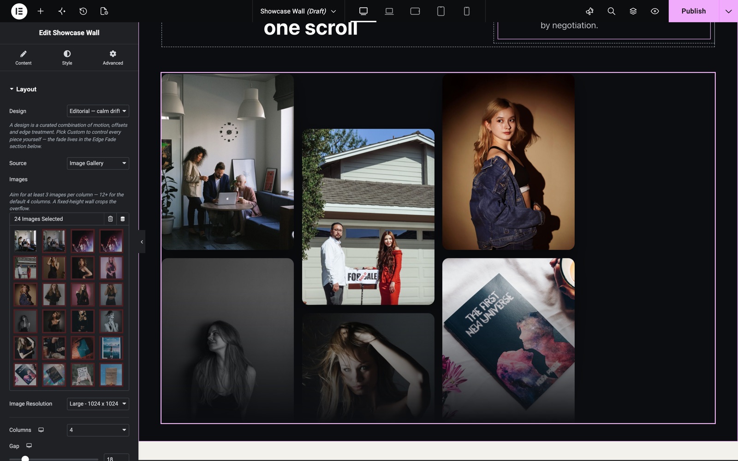Open the Columns dropdown

98,430
